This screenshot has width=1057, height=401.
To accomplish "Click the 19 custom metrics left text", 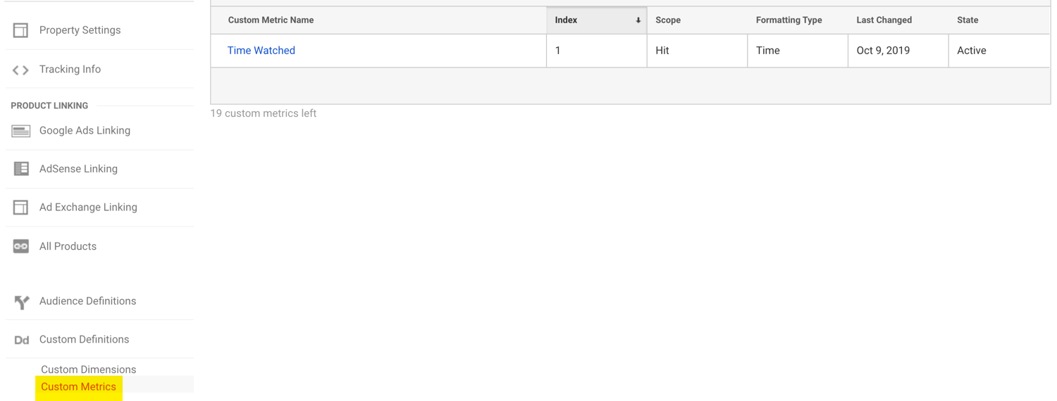I will click(263, 113).
